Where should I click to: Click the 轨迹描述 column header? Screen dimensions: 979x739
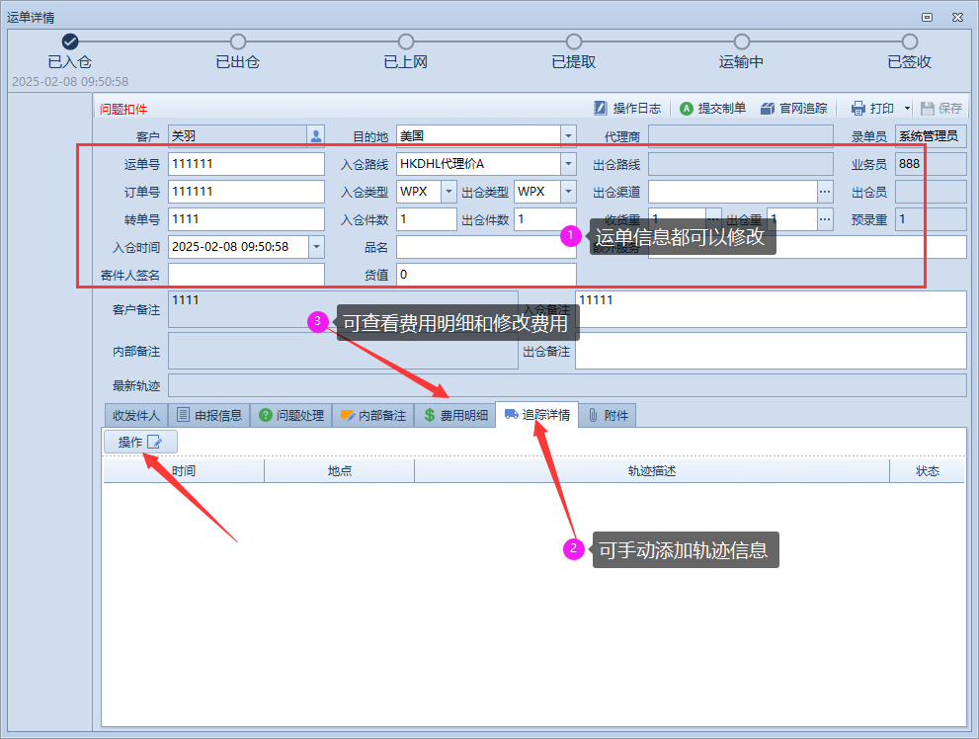651,471
